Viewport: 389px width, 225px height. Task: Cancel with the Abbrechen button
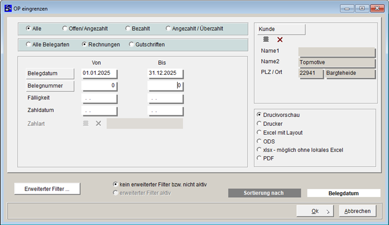click(x=358, y=211)
